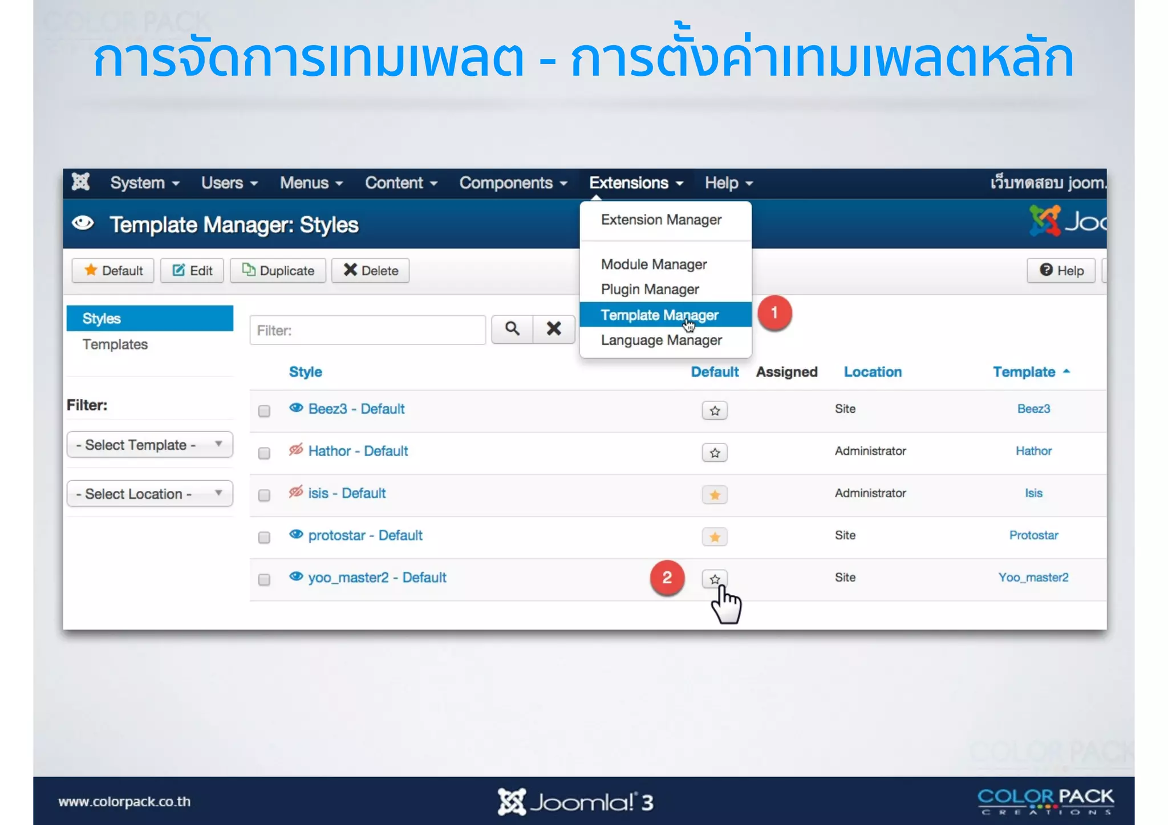1168x825 pixels.
Task: Open the Menus dropdown menu
Action: click(311, 183)
